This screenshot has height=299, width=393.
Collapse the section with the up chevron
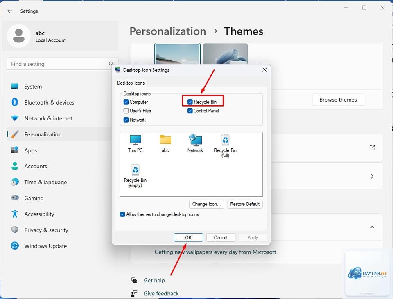(x=372, y=227)
